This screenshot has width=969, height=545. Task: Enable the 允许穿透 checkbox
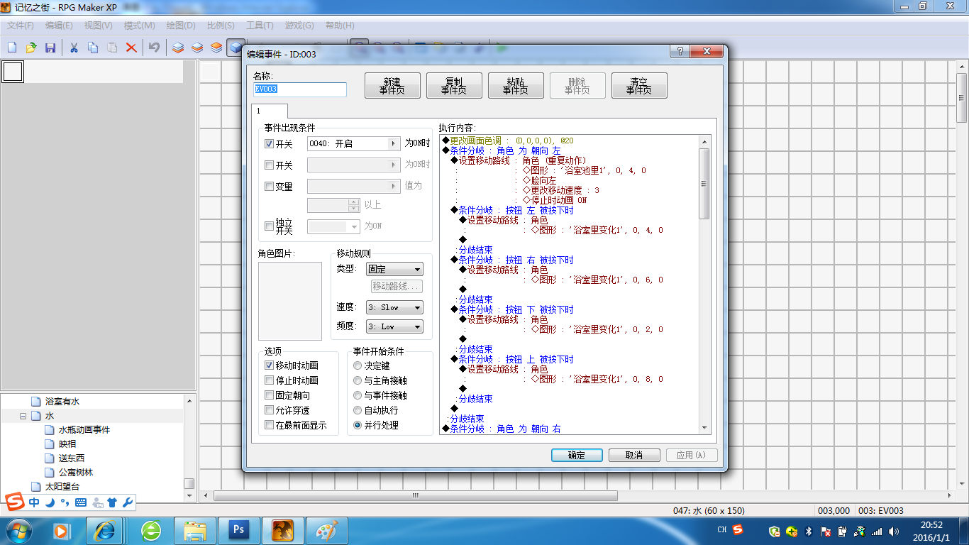(x=269, y=410)
